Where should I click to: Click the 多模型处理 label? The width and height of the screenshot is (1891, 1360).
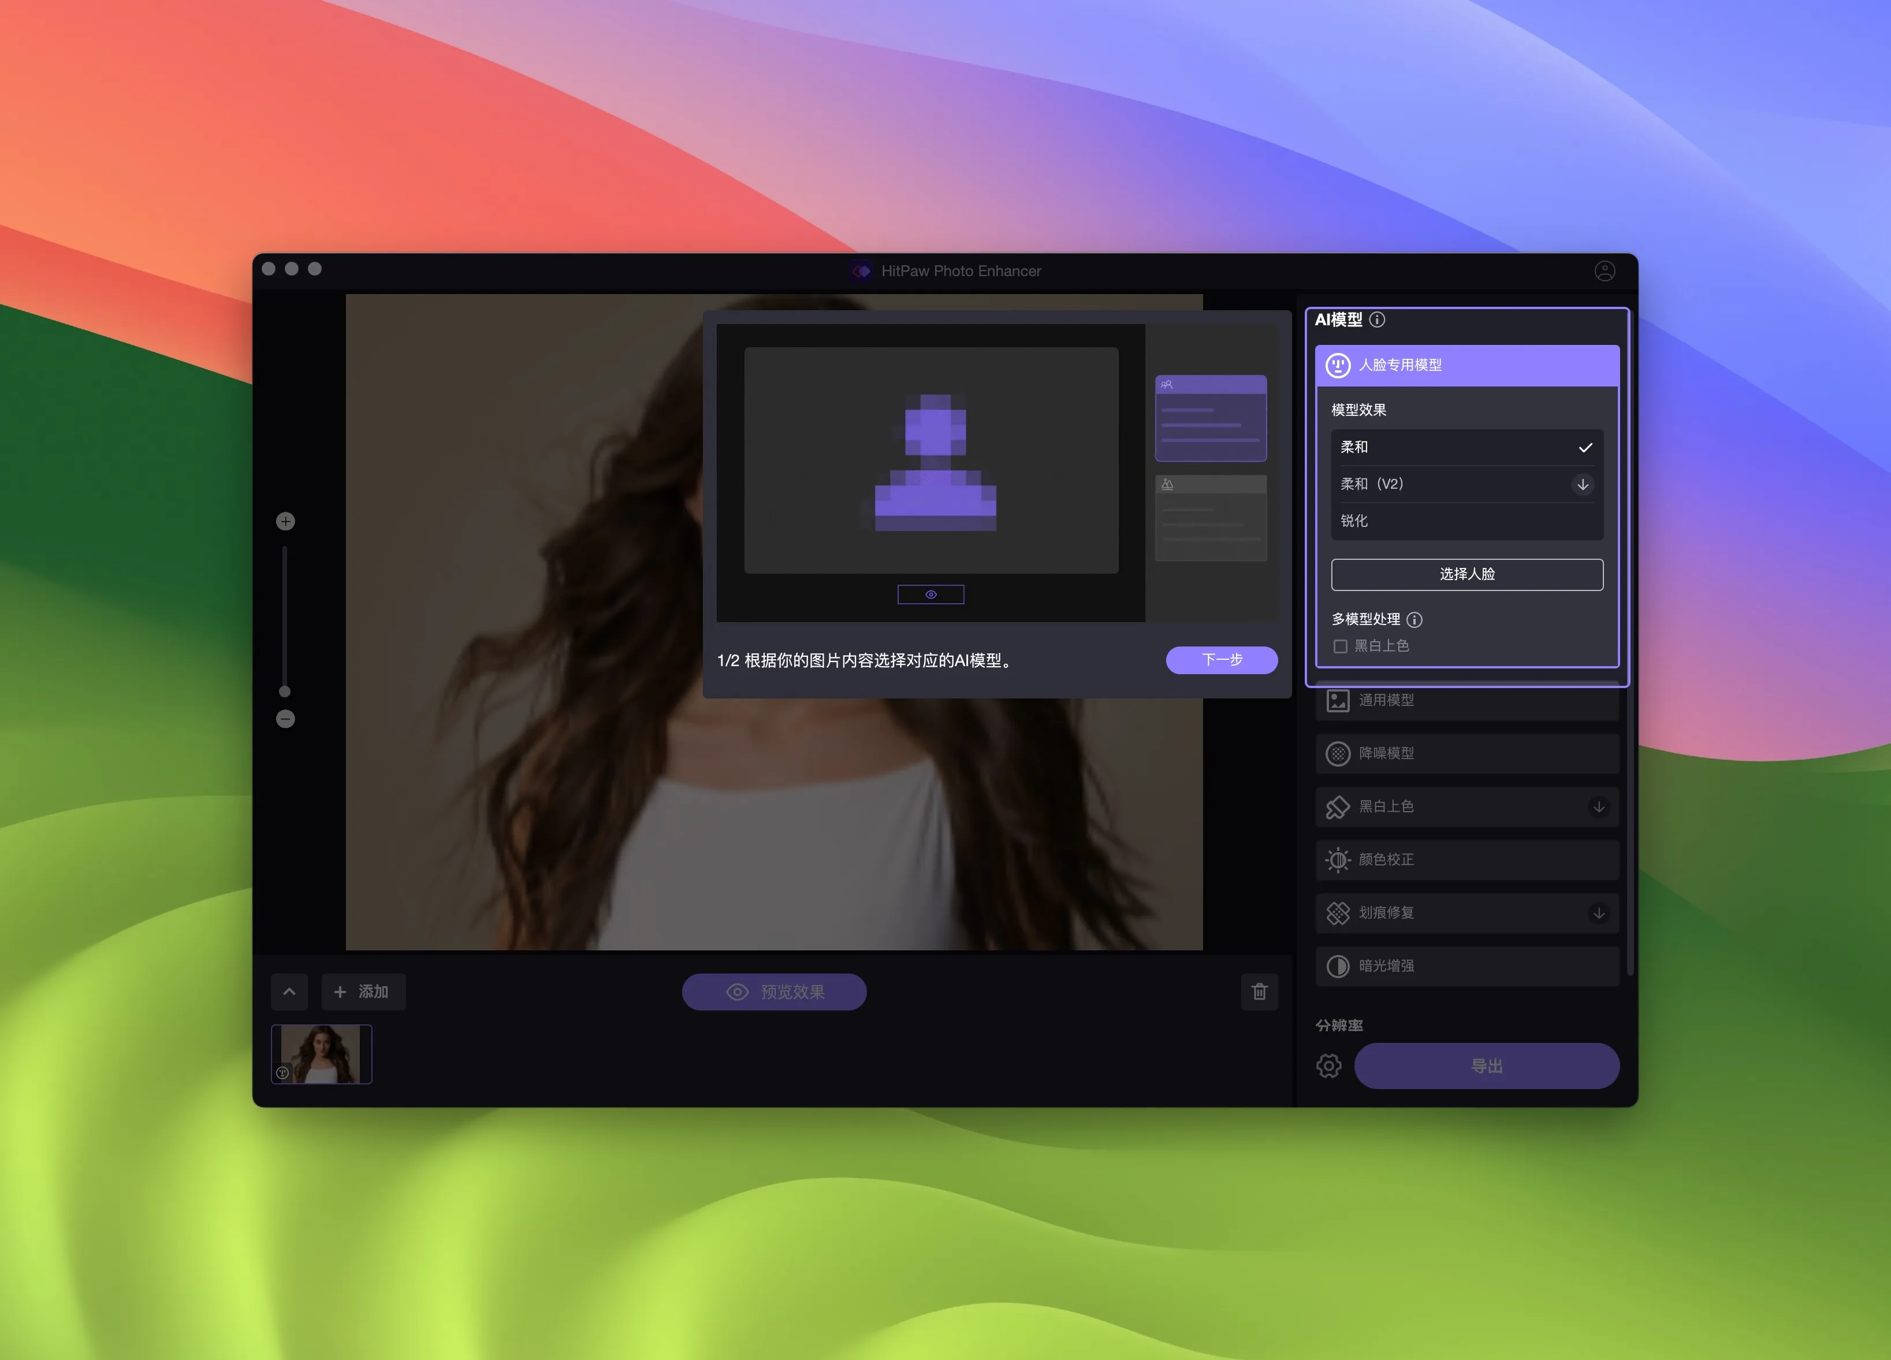click(x=1365, y=619)
